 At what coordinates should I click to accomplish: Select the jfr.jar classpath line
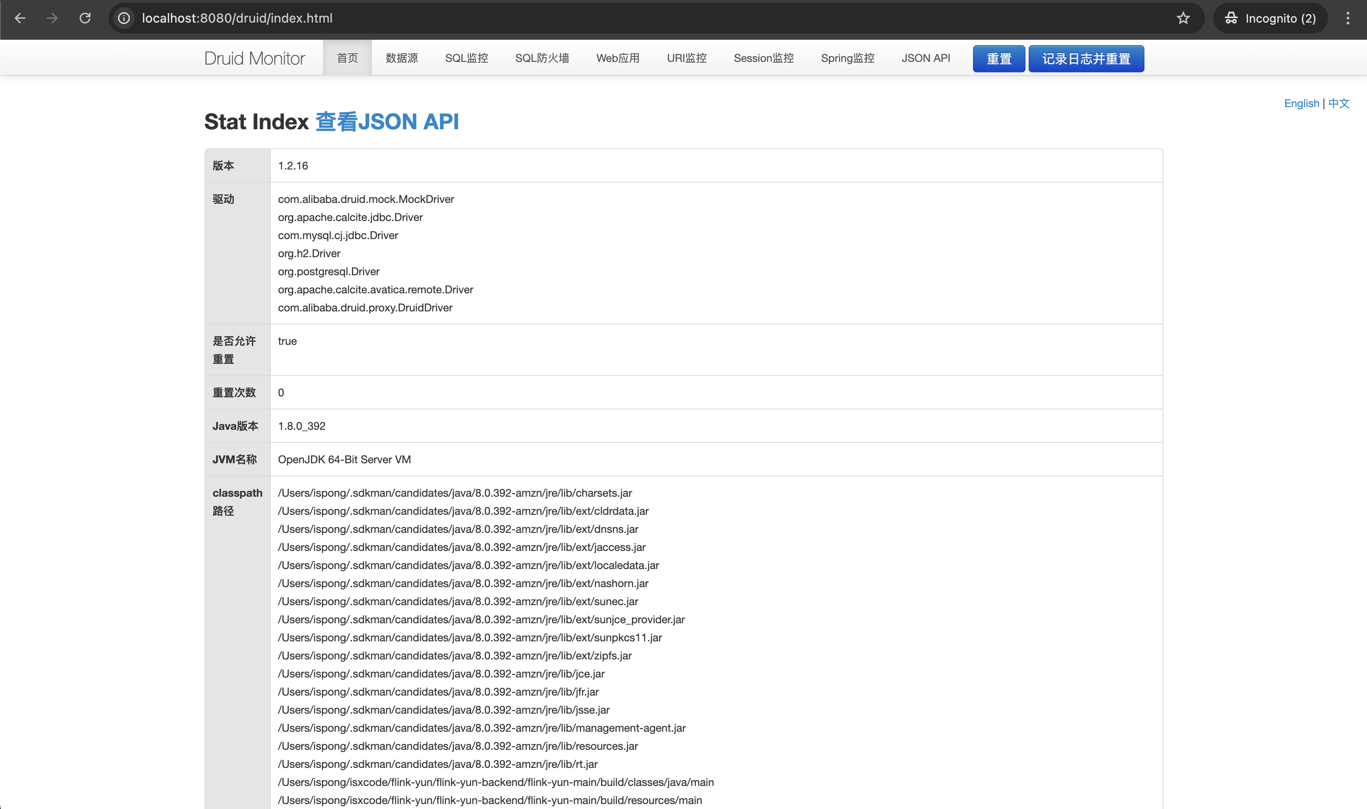click(x=438, y=691)
